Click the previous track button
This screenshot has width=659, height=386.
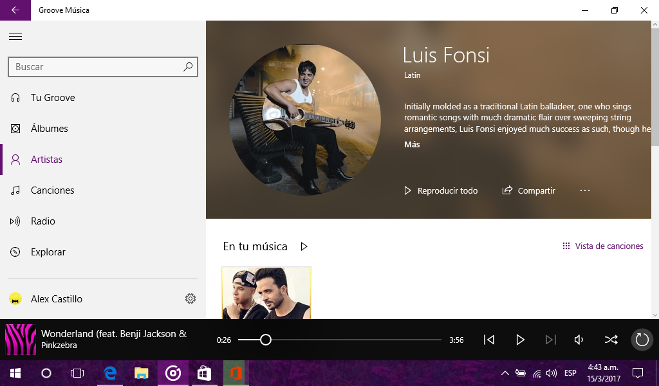(489, 340)
